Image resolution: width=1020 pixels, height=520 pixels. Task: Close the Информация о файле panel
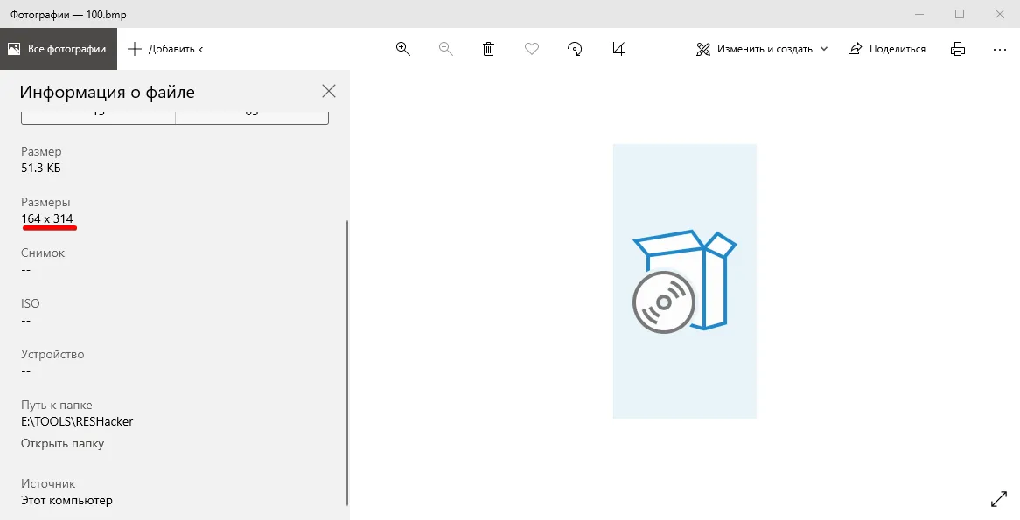[329, 91]
